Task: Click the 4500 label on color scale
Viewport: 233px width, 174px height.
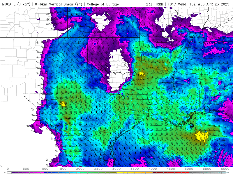Action: (171, 169)
